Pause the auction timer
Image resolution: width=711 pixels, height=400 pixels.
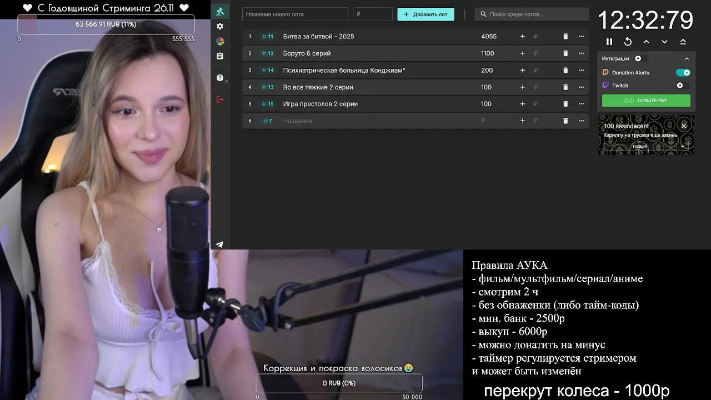pos(609,42)
